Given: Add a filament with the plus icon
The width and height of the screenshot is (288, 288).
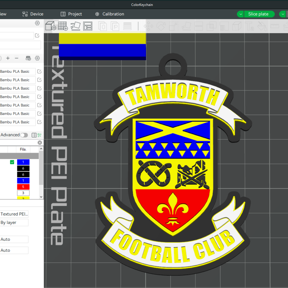Looking at the screenshot, I should tap(8, 58).
